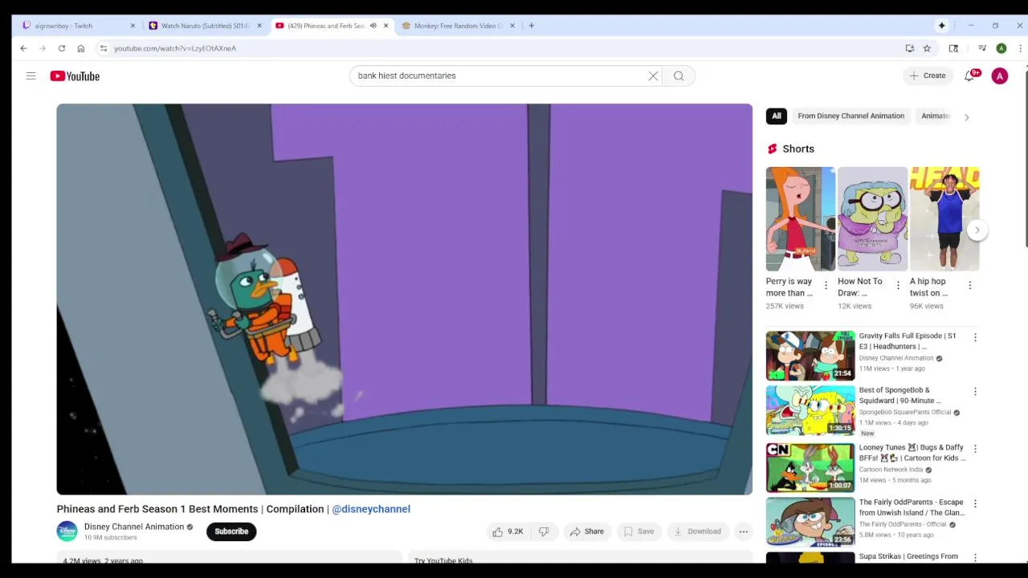1028x578 pixels.
Task: Open the browser home page
Action: click(80, 48)
